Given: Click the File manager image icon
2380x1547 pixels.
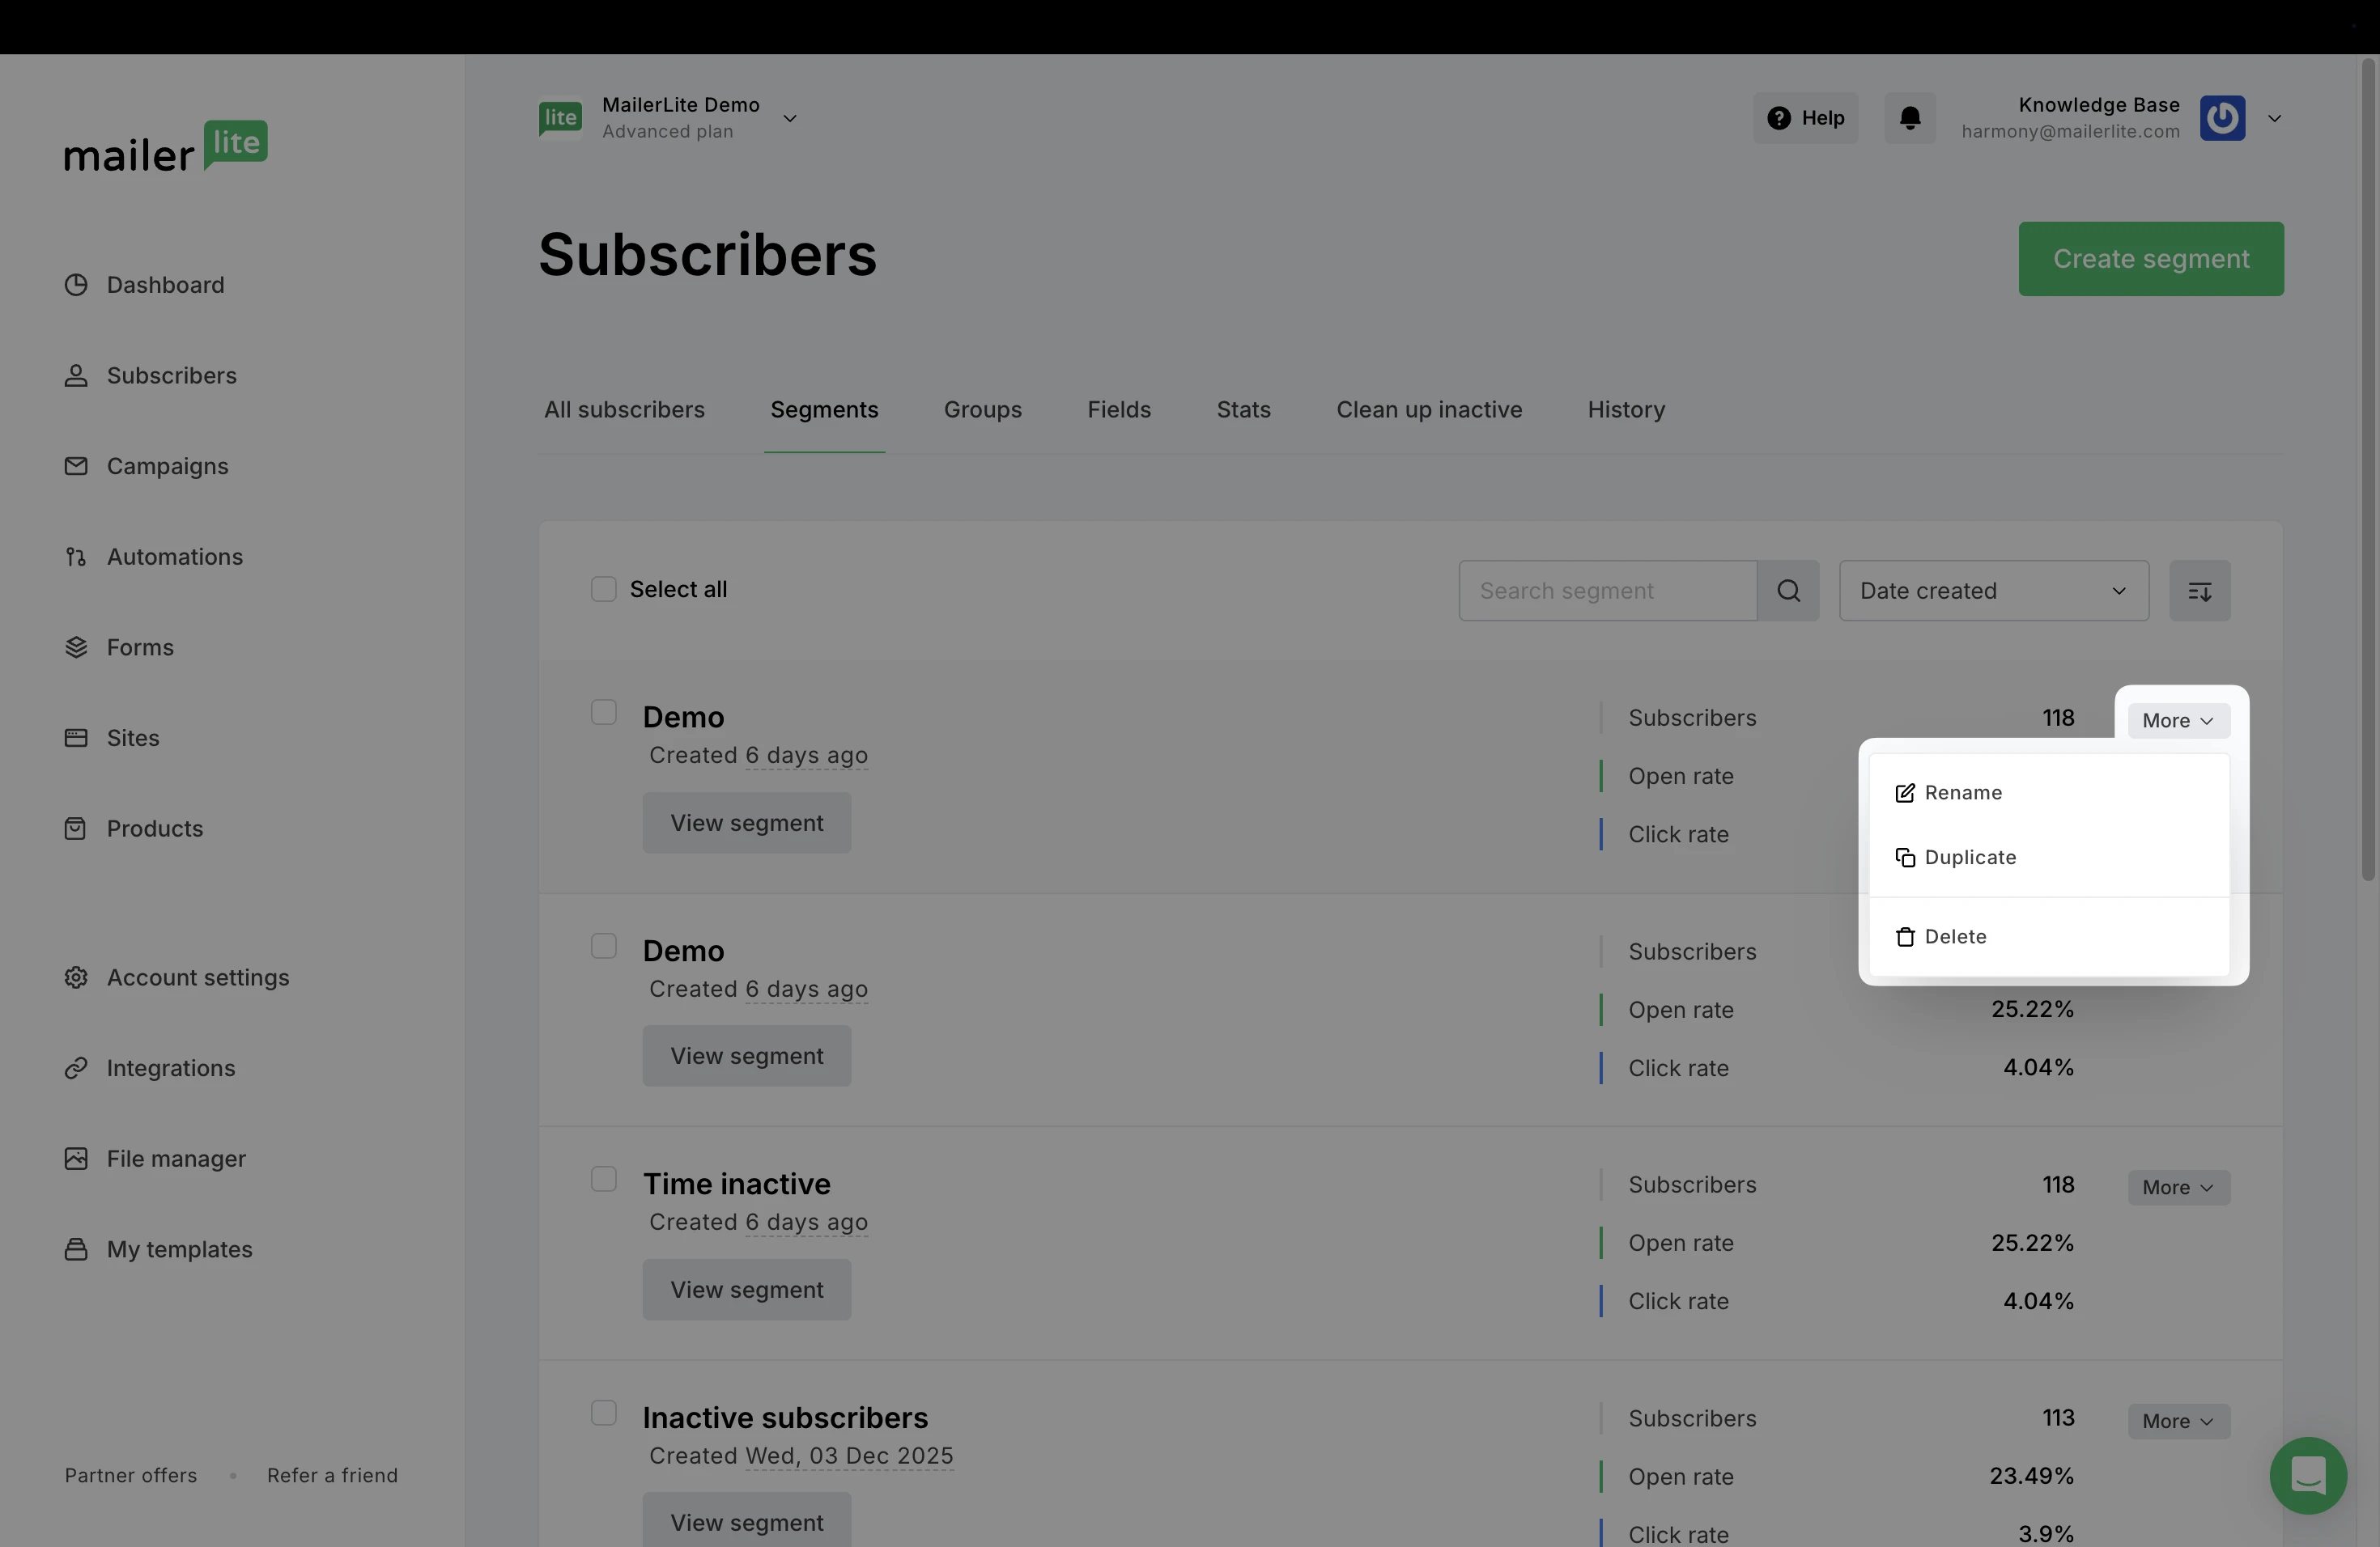Looking at the screenshot, I should point(76,1159).
